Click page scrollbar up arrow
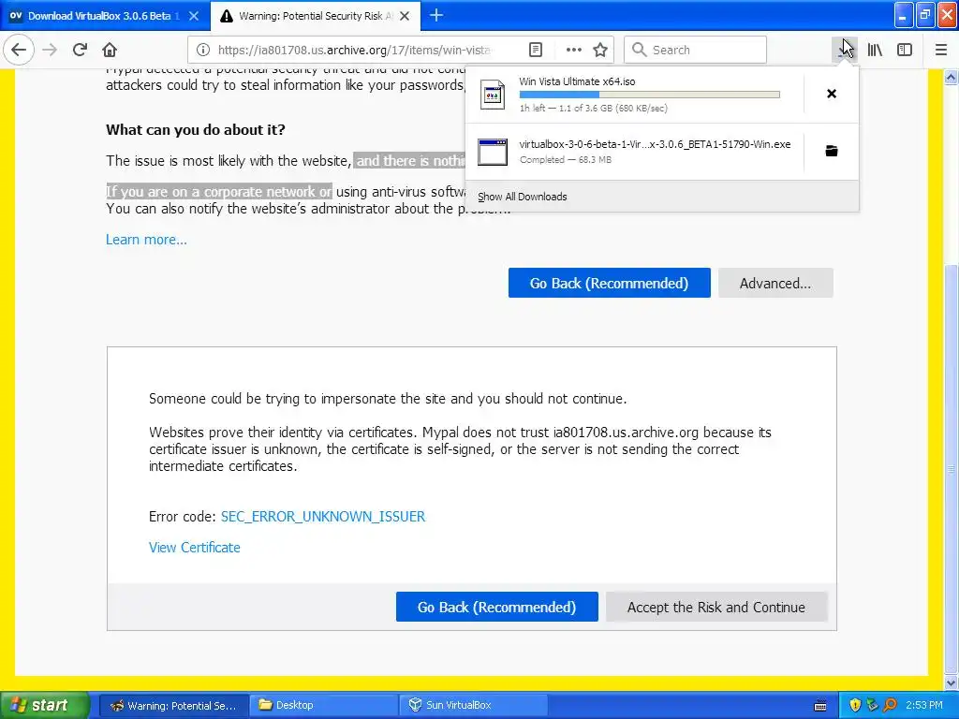Image resolution: width=959 pixels, height=719 pixels. (x=952, y=77)
